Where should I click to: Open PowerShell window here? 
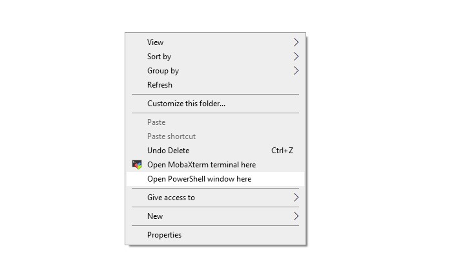pyautogui.click(x=199, y=179)
